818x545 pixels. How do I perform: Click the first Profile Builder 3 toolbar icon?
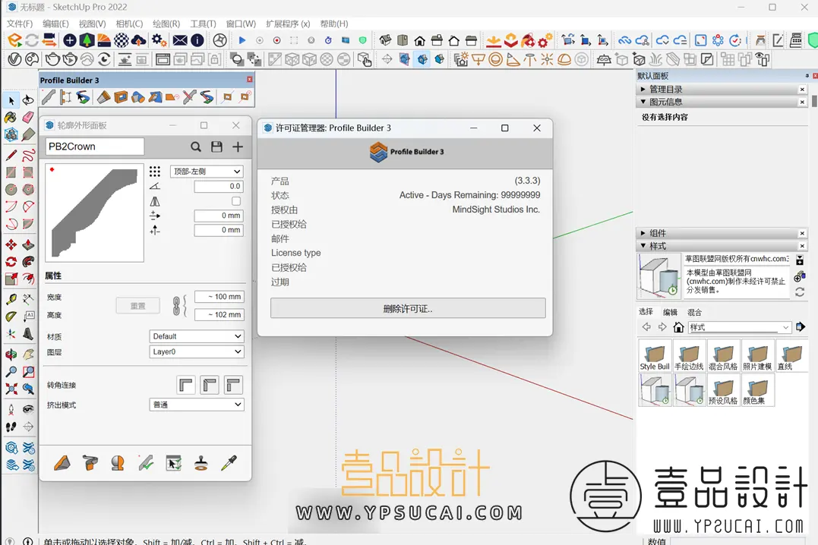49,97
